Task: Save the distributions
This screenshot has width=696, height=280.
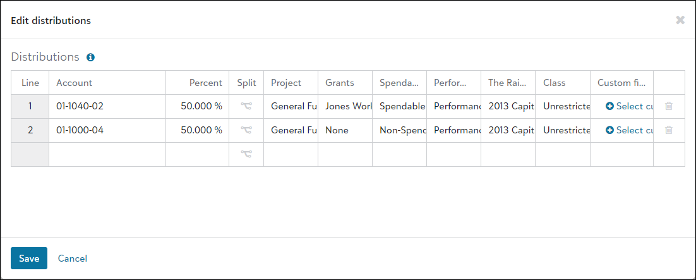Action: 29,259
